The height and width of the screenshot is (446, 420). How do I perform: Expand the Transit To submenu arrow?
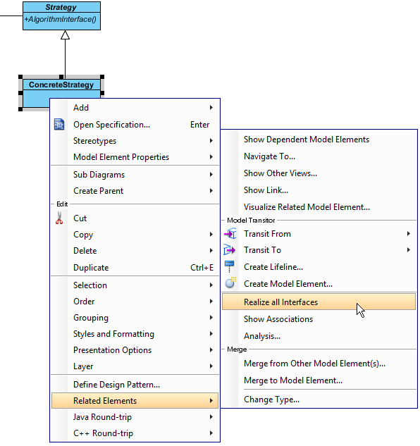pos(409,250)
